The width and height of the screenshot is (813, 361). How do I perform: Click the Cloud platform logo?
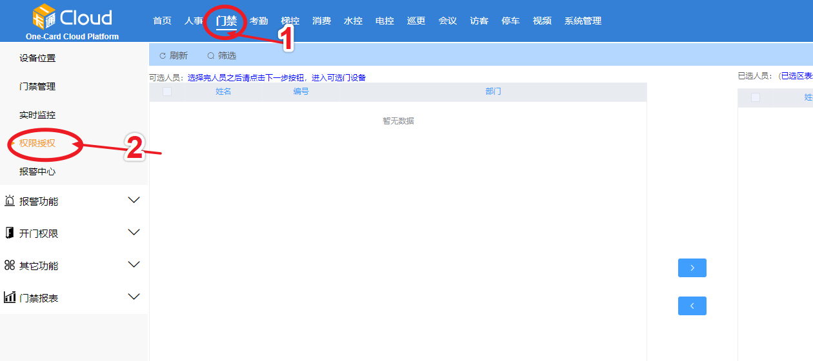point(72,19)
